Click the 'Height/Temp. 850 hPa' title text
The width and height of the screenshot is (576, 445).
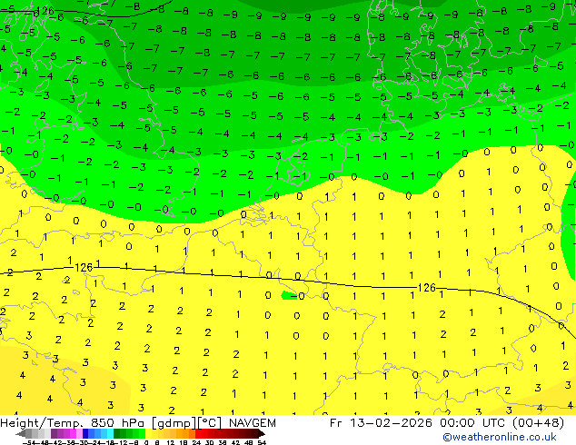click(74, 423)
